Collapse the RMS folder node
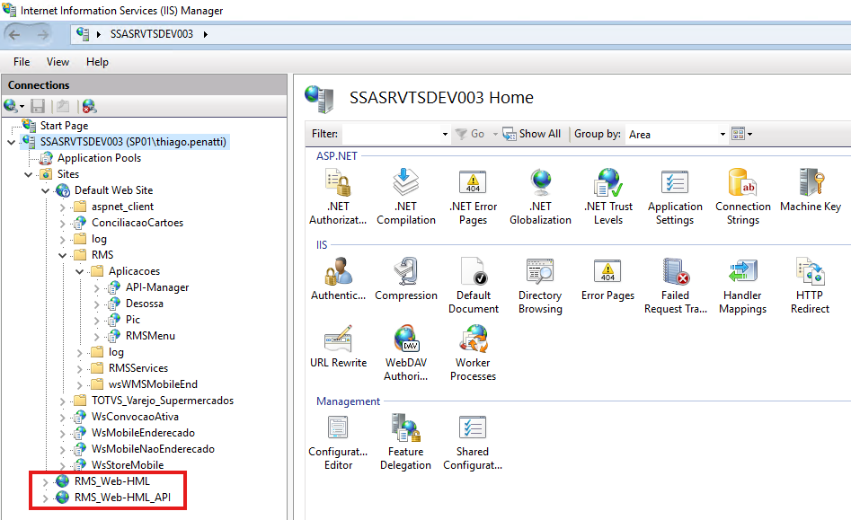The height and width of the screenshot is (520, 851). pyautogui.click(x=62, y=255)
